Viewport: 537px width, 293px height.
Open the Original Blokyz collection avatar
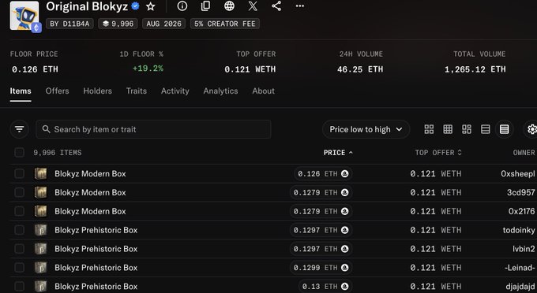(x=24, y=16)
